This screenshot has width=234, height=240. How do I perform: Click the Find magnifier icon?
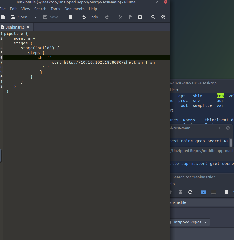pos(153,17)
